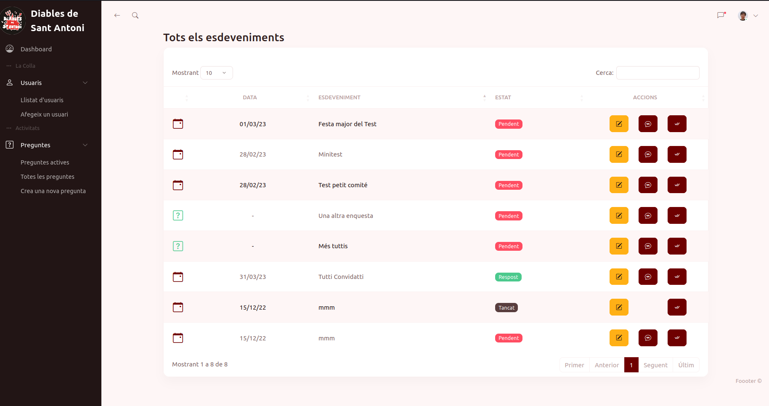Select Crea una nova pregunta
The width and height of the screenshot is (769, 406).
[53, 191]
